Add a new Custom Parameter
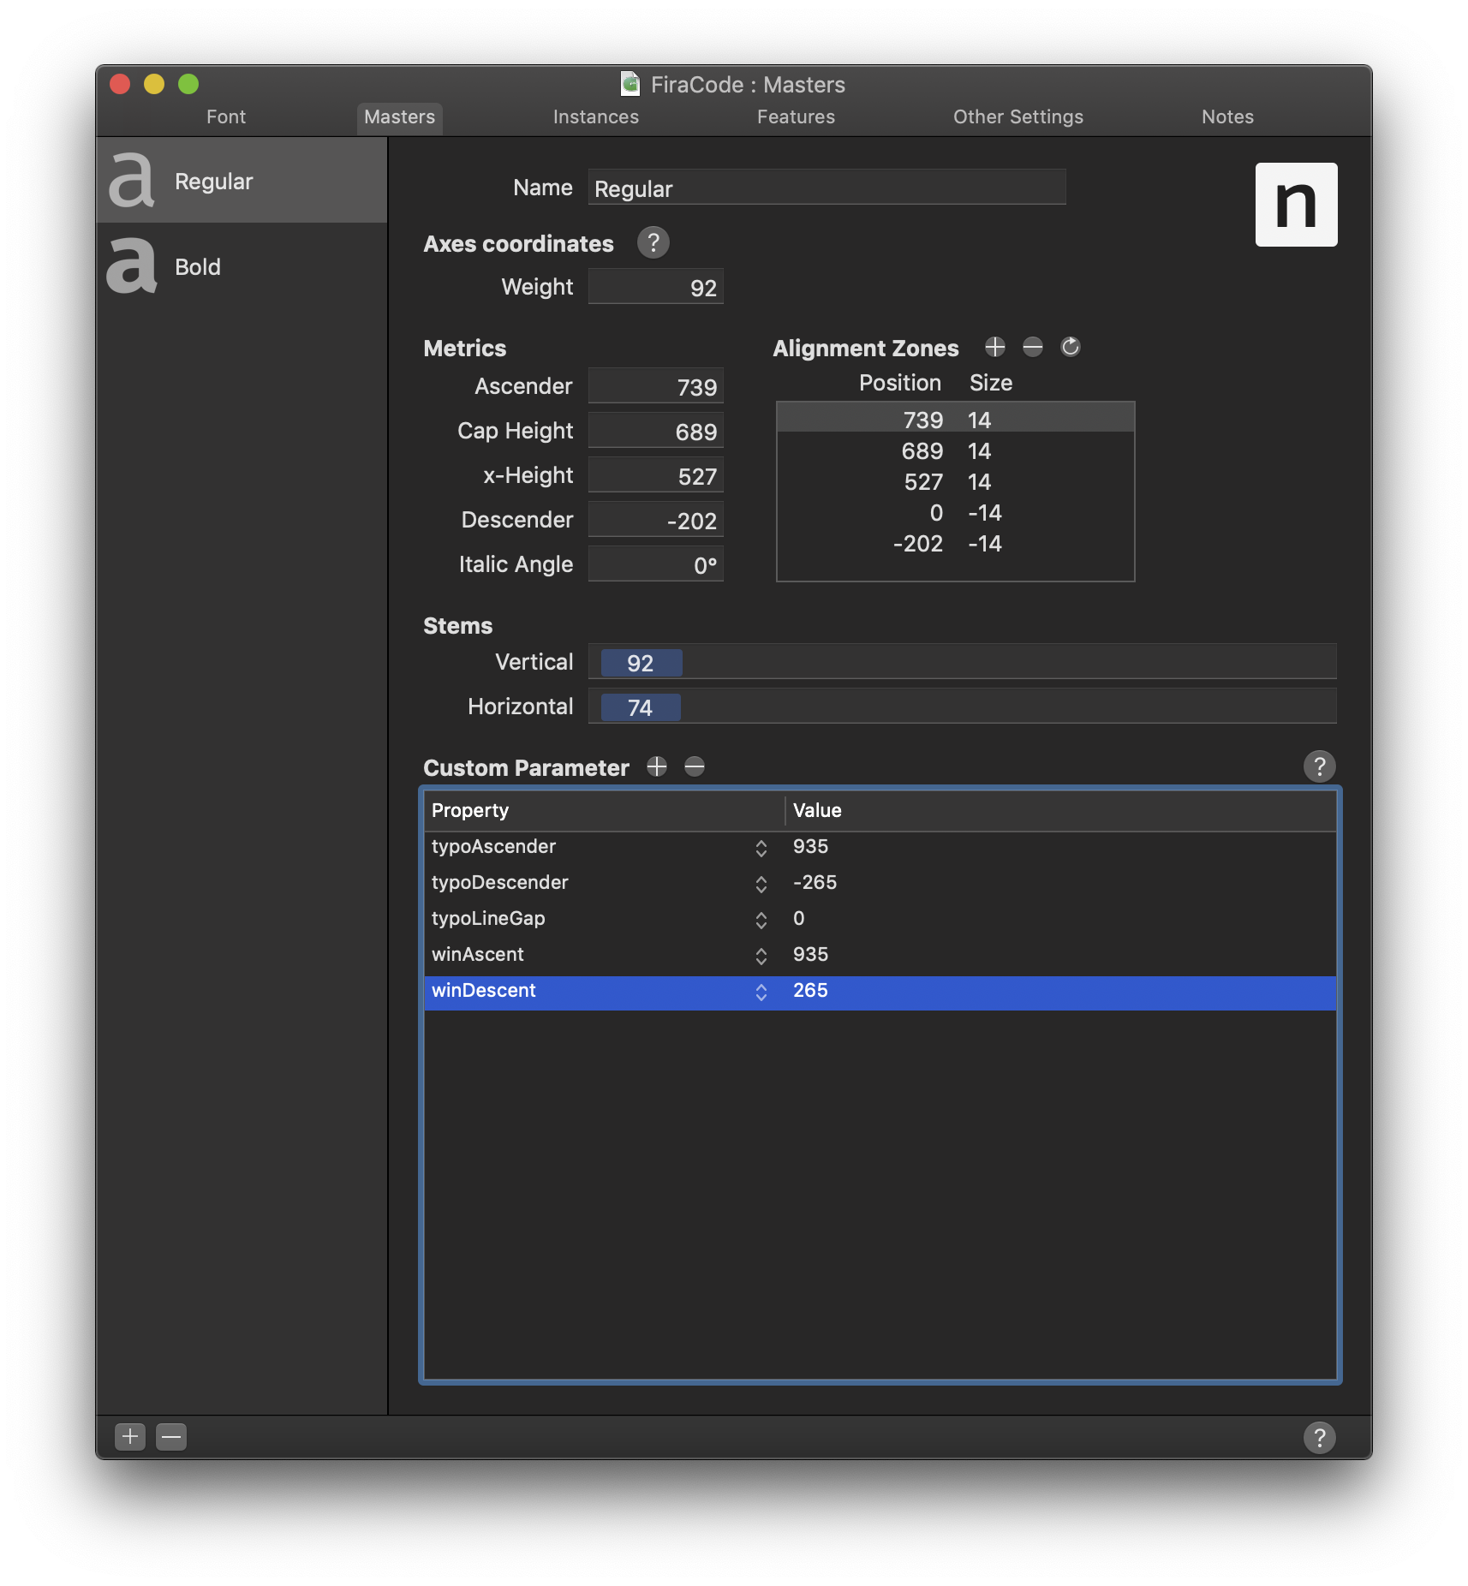Screen dimensions: 1468x1586 (x=656, y=766)
